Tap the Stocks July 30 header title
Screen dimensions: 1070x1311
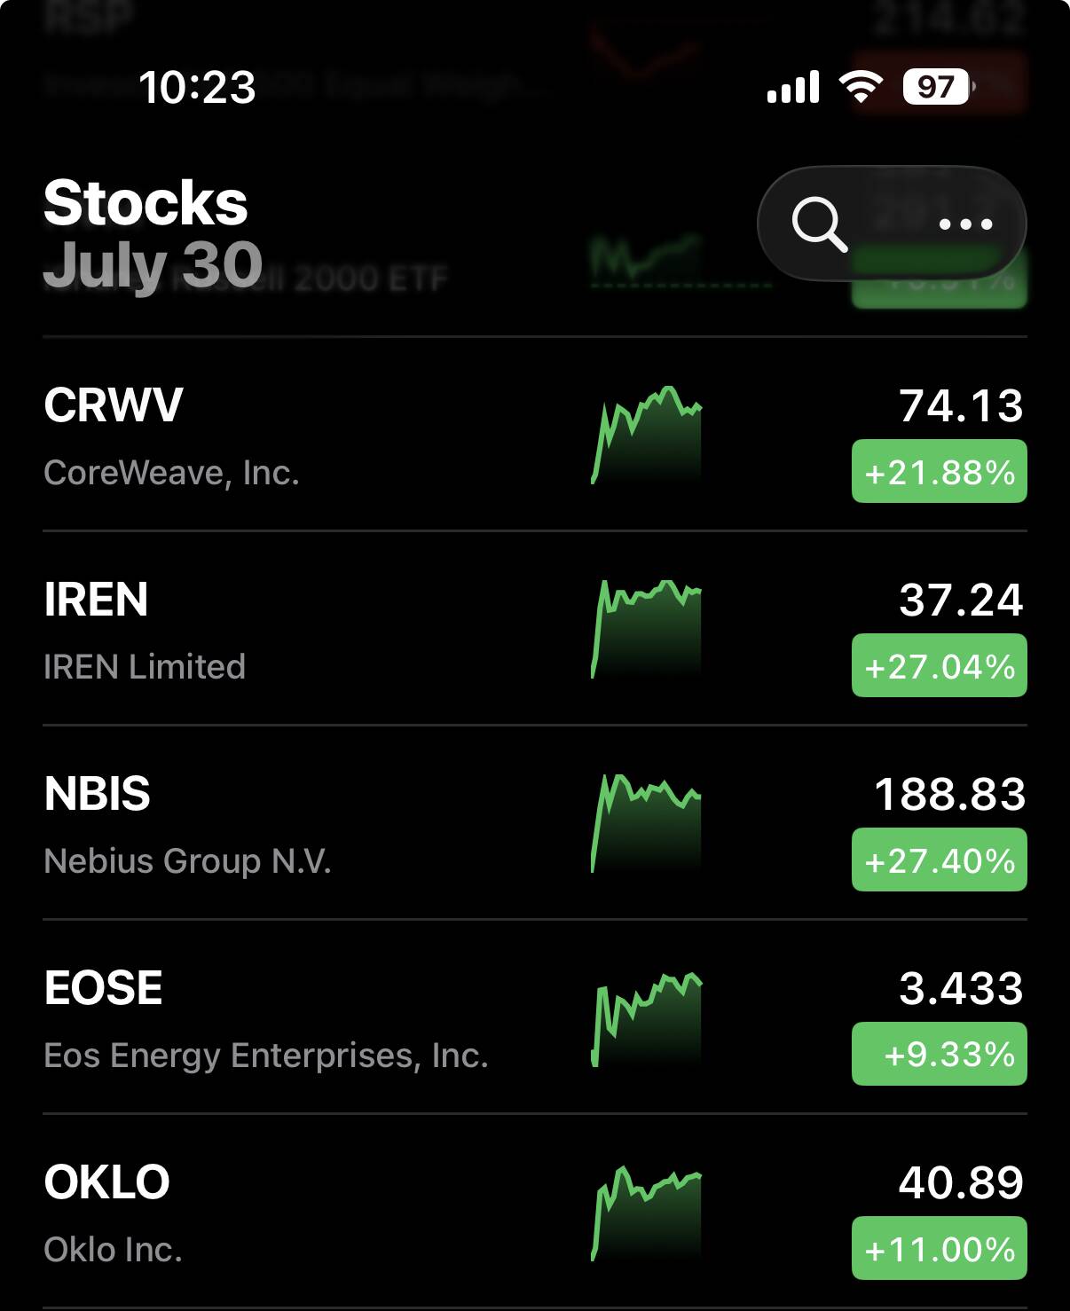(153, 232)
